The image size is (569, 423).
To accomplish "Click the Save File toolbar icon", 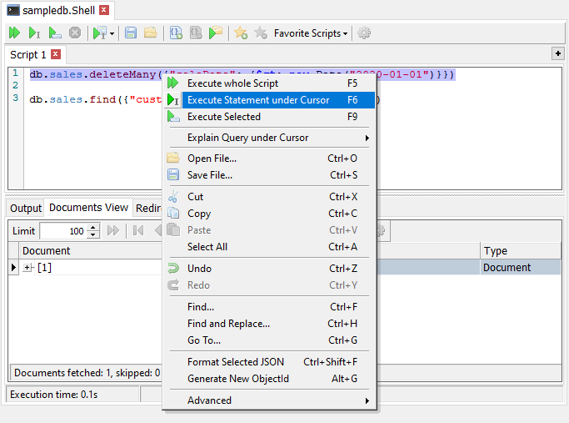I will coord(131,33).
